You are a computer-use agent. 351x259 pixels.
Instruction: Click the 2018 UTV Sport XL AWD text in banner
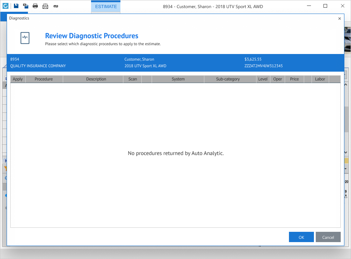tap(145, 66)
